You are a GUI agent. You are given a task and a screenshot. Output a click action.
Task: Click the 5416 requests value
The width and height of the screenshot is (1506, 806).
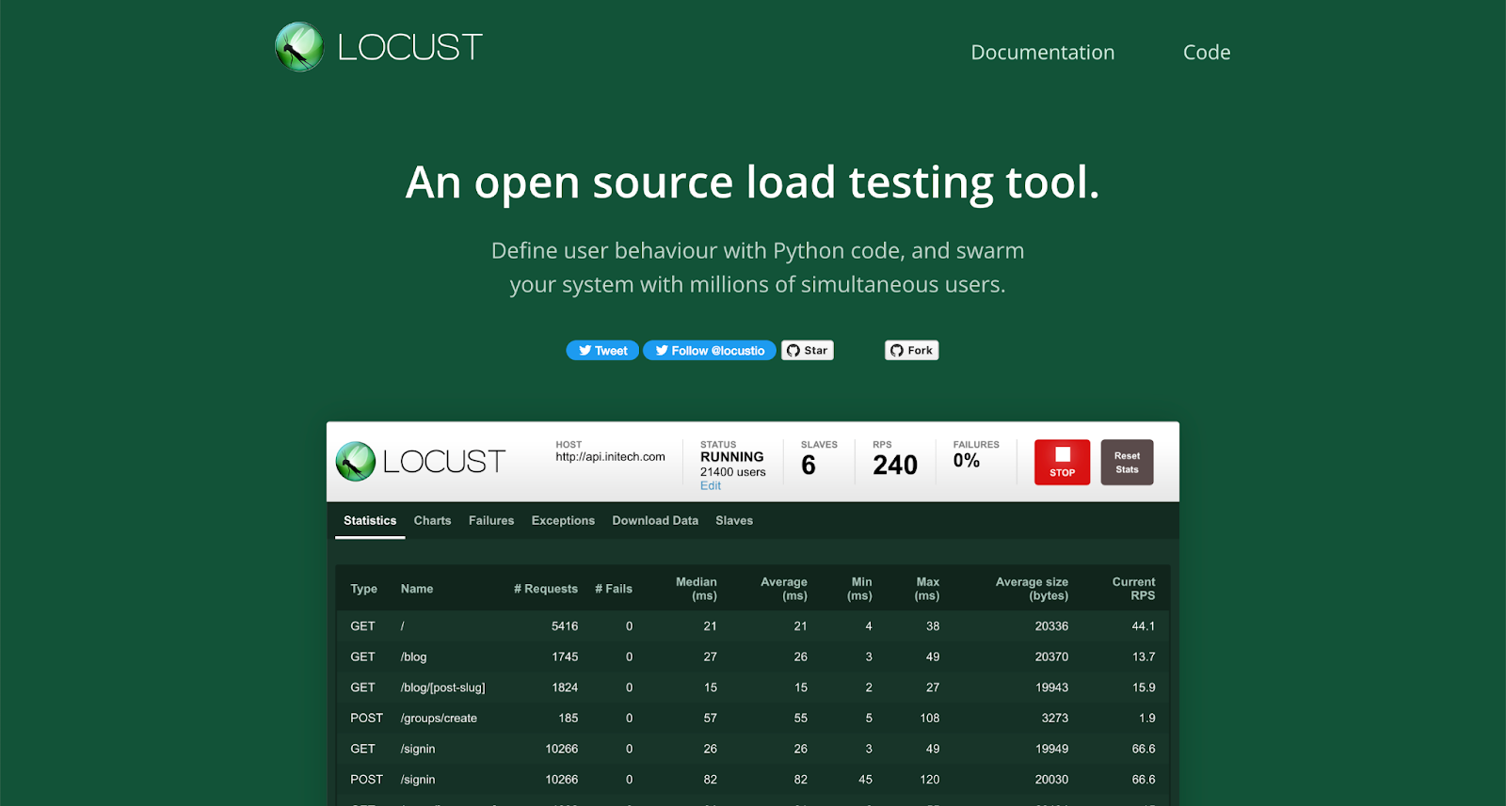click(x=565, y=626)
